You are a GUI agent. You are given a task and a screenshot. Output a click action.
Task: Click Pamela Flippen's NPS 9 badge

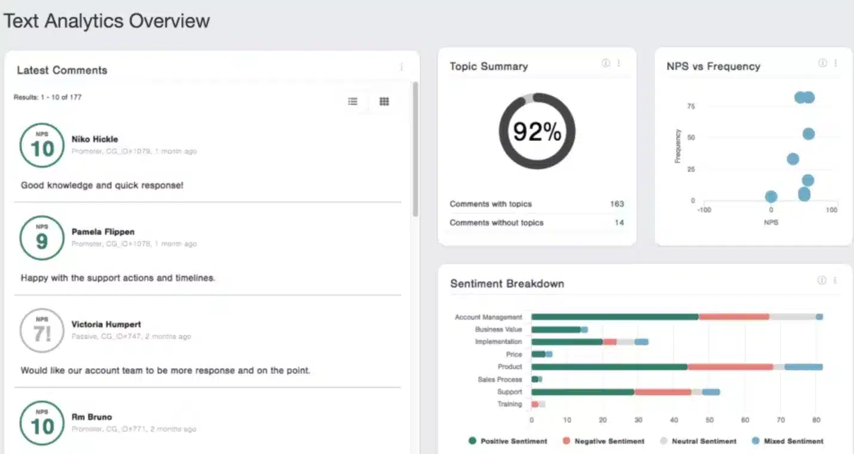[x=41, y=237]
